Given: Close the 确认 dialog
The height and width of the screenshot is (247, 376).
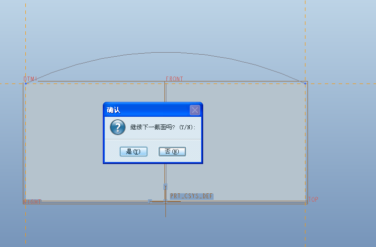Looking at the screenshot, I should [x=195, y=110].
